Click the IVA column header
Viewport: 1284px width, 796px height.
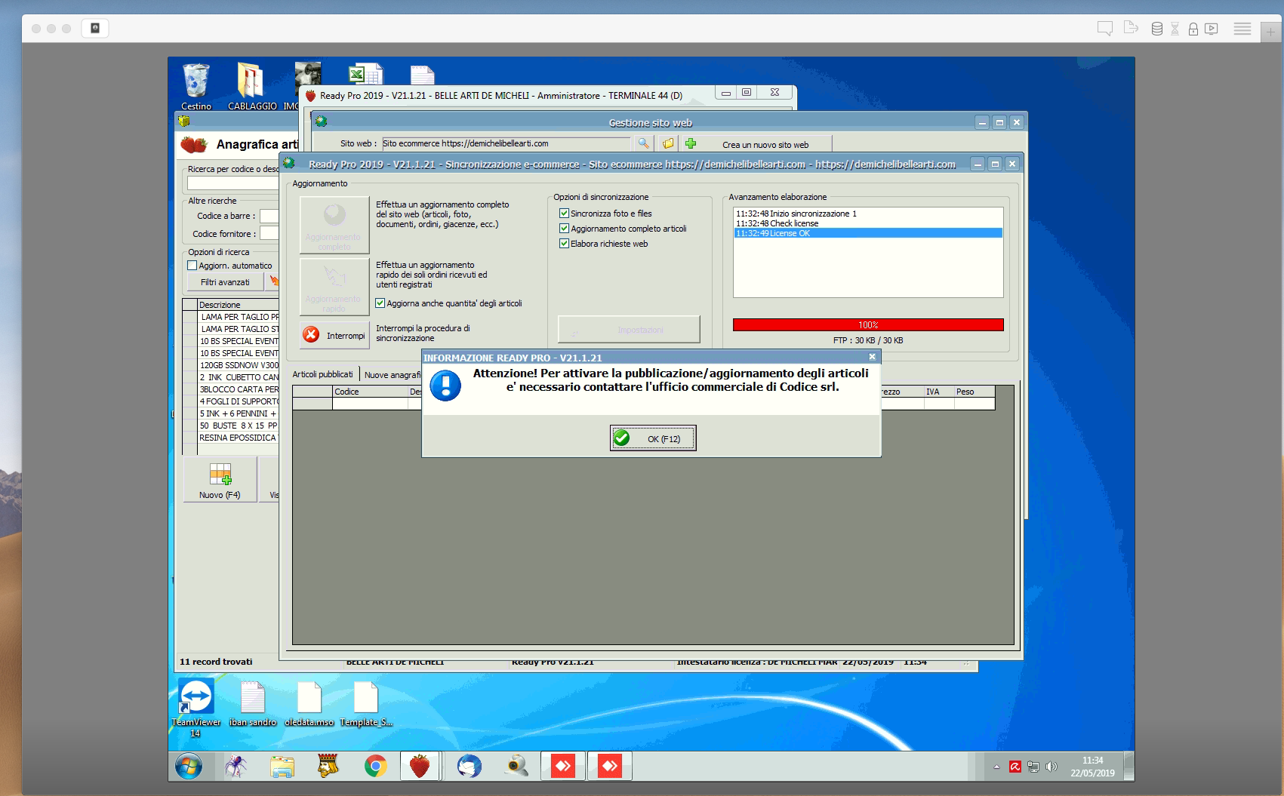point(939,392)
